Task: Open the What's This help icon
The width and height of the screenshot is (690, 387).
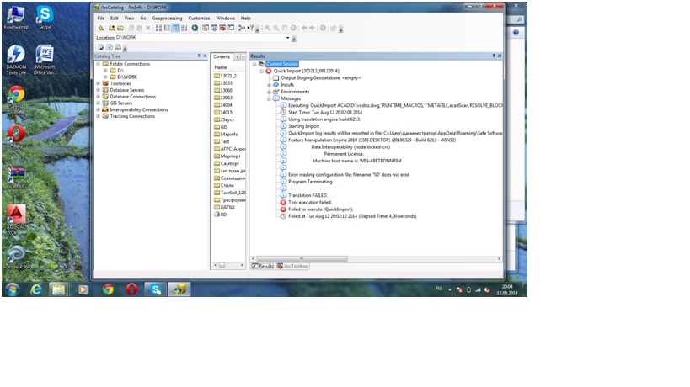Action: click(x=250, y=28)
